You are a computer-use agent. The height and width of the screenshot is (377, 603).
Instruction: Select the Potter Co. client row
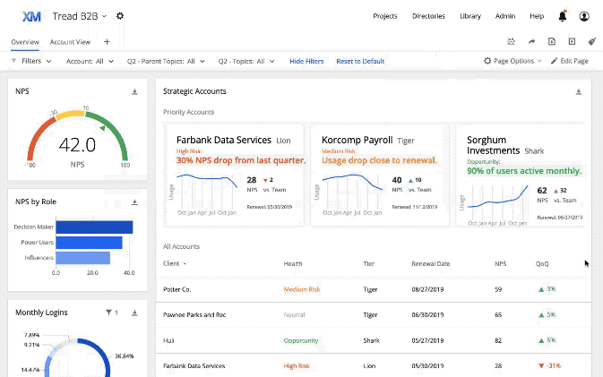pos(374,289)
